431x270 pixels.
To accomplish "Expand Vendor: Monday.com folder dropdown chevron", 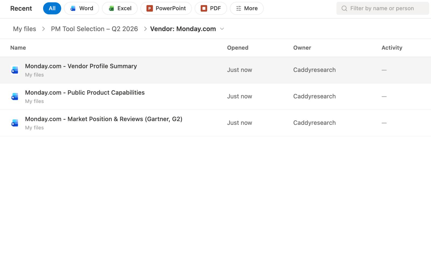I will click(222, 29).
